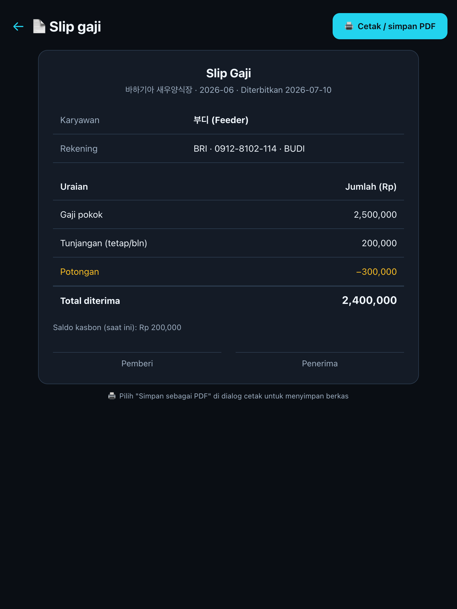This screenshot has height=609, width=457.
Task: Select employee name 부디 (Feeder)
Action: [221, 120]
